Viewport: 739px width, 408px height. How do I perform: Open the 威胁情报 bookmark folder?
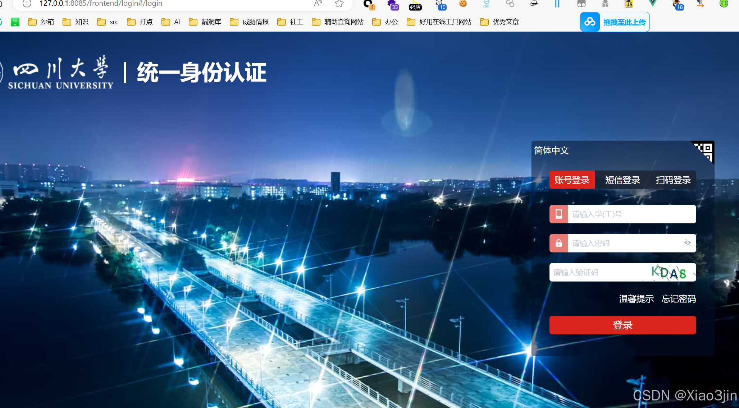click(249, 22)
